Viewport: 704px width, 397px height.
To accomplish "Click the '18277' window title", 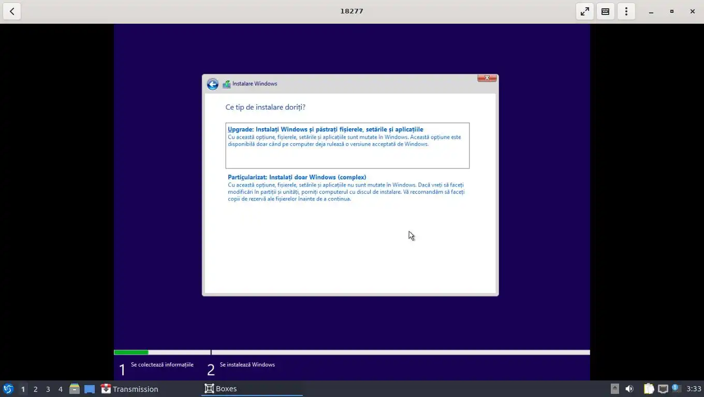I will (x=351, y=11).
